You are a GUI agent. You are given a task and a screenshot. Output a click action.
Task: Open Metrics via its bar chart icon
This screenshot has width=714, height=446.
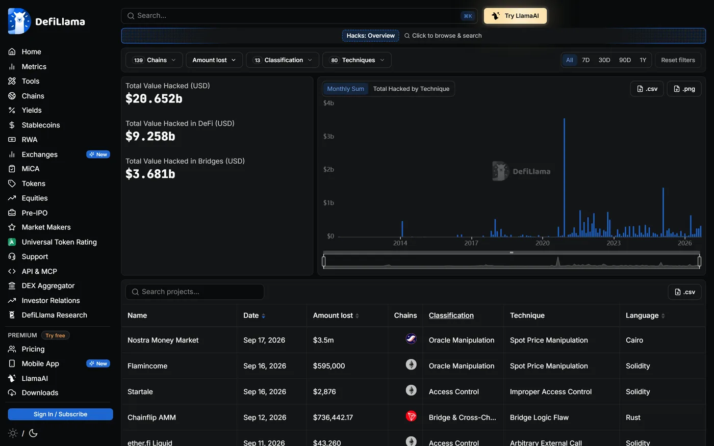(12, 67)
